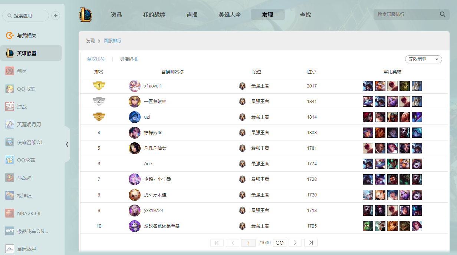Jump to the first page
Image resolution: width=457 pixels, height=255 pixels.
tap(217, 243)
